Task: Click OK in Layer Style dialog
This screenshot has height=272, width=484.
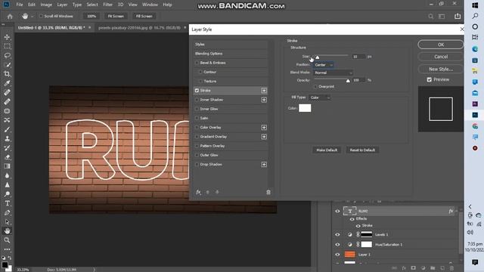Action: coord(440,45)
